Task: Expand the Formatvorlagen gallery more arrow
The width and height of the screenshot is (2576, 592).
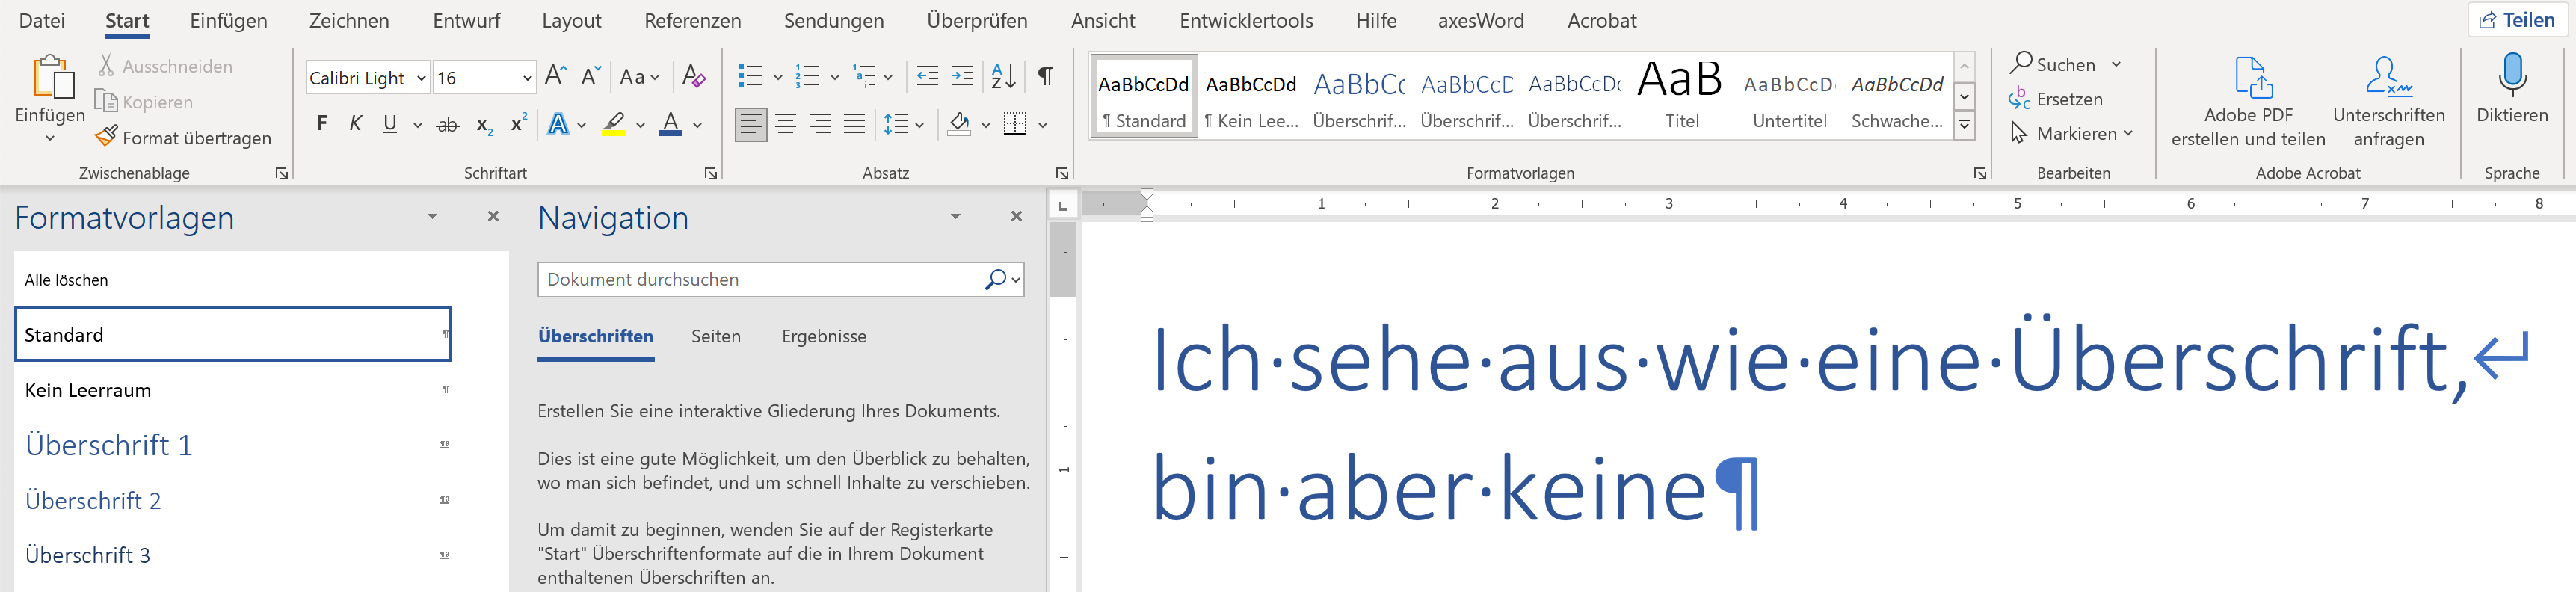Action: click(x=1964, y=125)
